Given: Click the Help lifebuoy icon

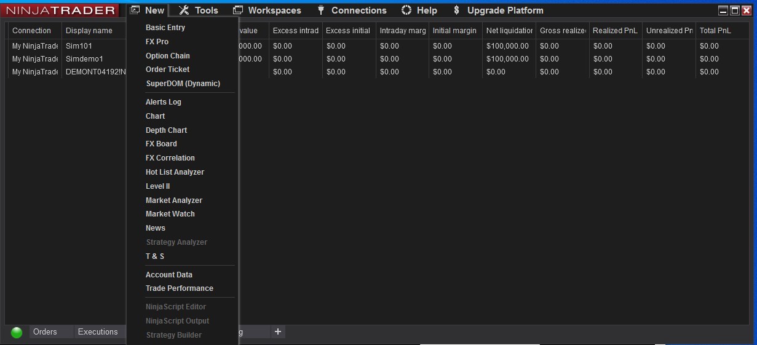Looking at the screenshot, I should 406,10.
